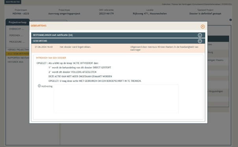The height and width of the screenshot is (147, 238).
Task: Focus the Motivering text area
Action: [116, 99]
